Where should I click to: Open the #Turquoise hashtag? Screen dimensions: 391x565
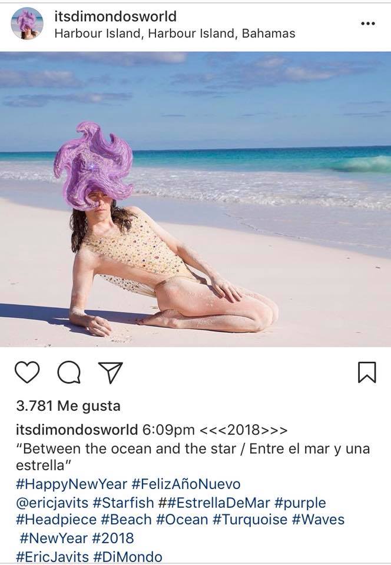[x=250, y=520]
